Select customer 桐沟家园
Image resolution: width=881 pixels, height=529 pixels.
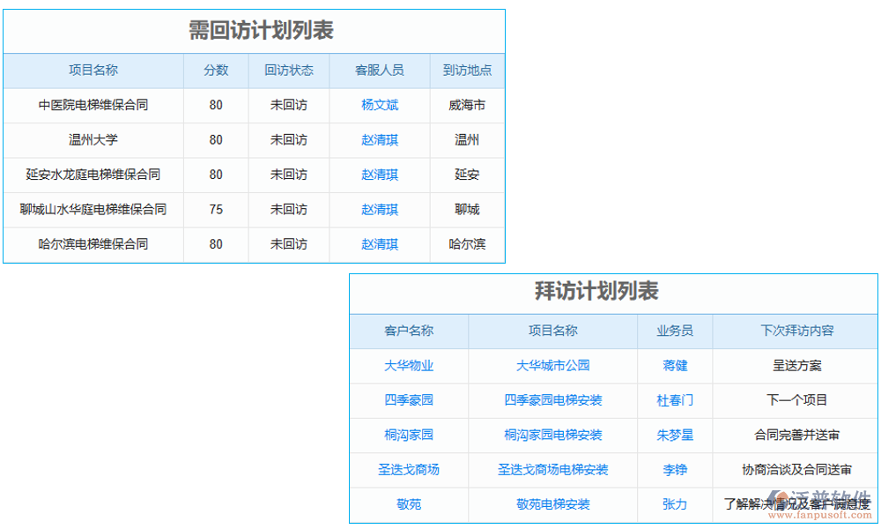pos(409,435)
